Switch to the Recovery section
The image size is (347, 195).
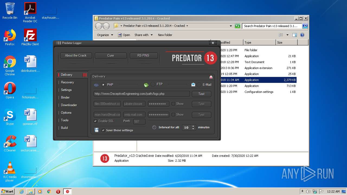tap(68, 82)
